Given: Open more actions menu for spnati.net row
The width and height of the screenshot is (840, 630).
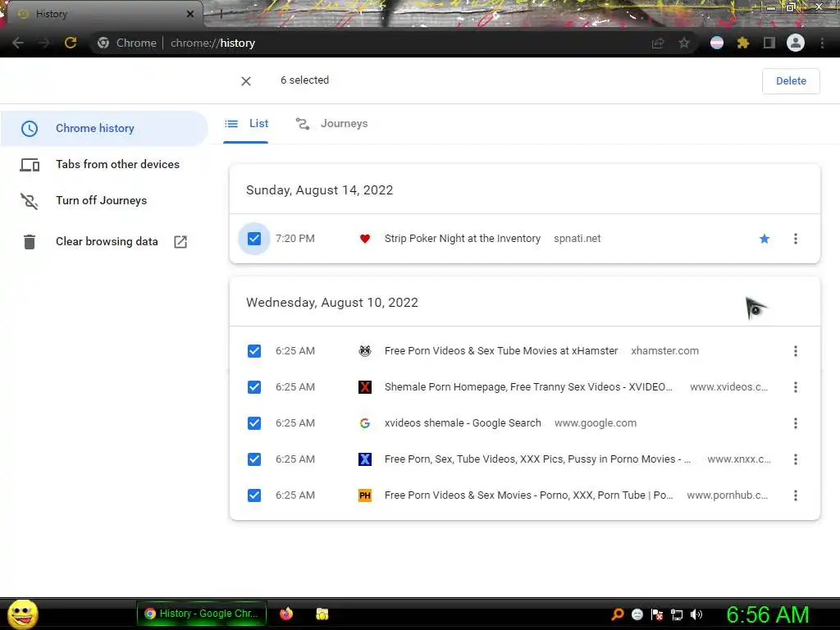Looking at the screenshot, I should click(796, 239).
